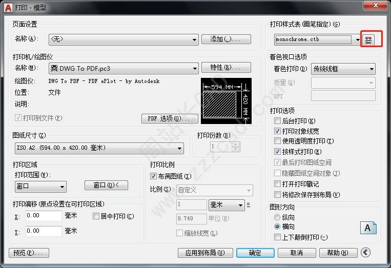Image resolution: width=391 pixels, height=268 pixels.
Task: Click the 帮助 help button
Action: pos(338,253)
